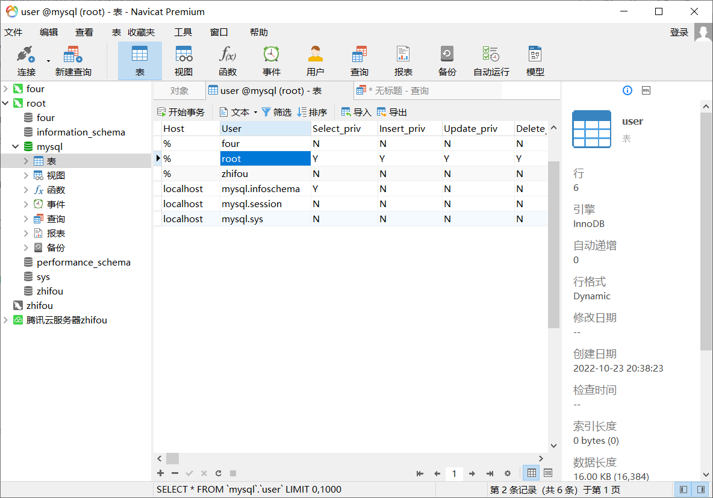The height and width of the screenshot is (498, 713).
Task: Open the 自动运行 automation toolbar icon
Action: (491, 60)
